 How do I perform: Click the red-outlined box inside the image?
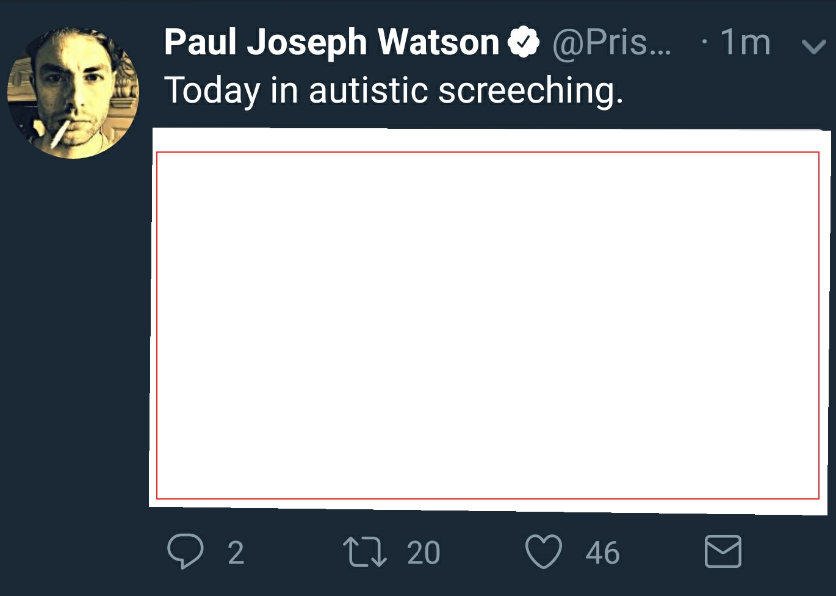pyautogui.click(x=488, y=325)
